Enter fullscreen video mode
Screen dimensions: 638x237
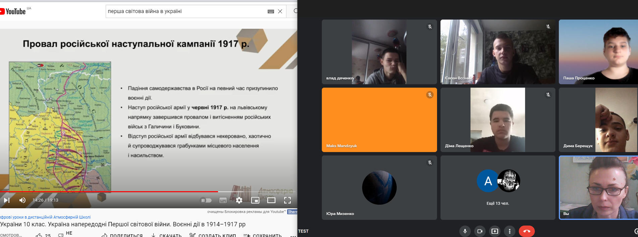287,200
